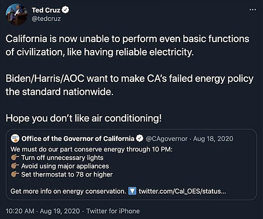263x219 pixels.
Task: Click the 10:20 AM Aug 19, 2020 timestamp
Action: [x=43, y=211]
